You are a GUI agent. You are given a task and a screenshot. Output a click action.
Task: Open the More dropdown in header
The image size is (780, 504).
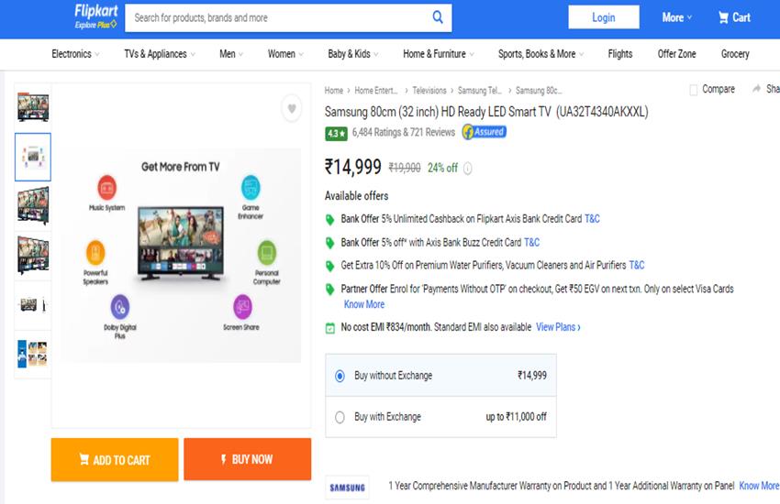pos(677,17)
